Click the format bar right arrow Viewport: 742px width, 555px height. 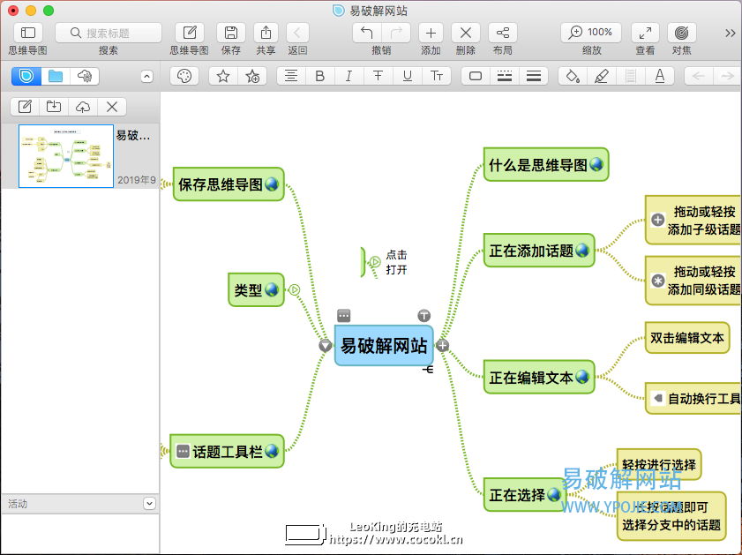pyautogui.click(x=727, y=76)
